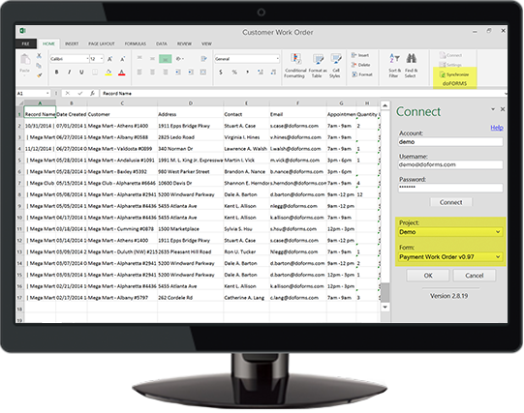Viewport: 524px width, 413px height.
Task: Click the Excel logo icon in title bar
Action: 22,31
